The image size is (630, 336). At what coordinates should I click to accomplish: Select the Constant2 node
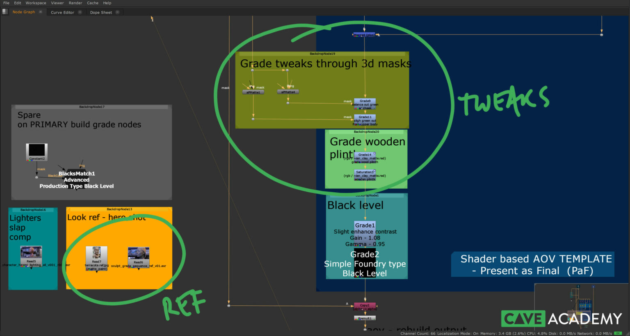pyautogui.click(x=37, y=151)
